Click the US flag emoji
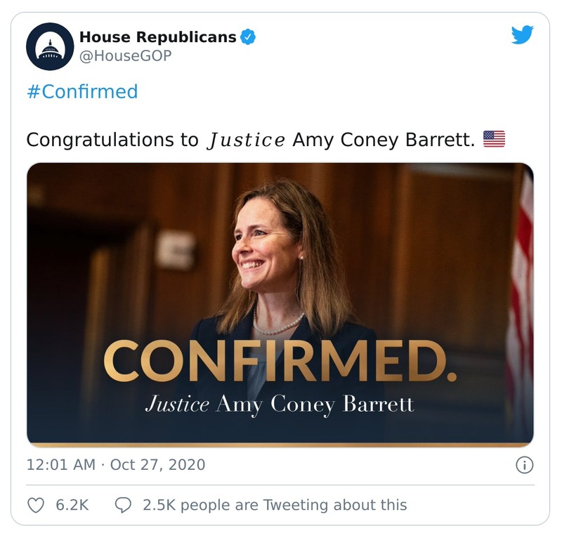The image size is (562, 538). [494, 139]
